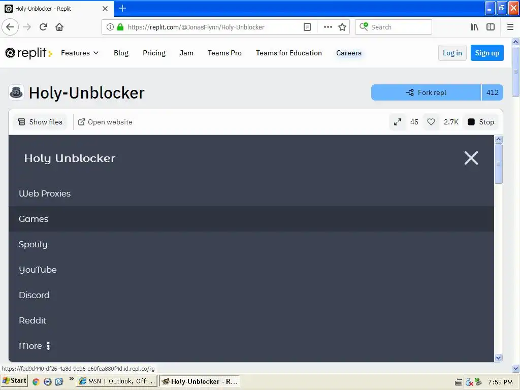Image resolution: width=520 pixels, height=390 pixels.
Task: Show the browser sidebar
Action: pos(491,27)
